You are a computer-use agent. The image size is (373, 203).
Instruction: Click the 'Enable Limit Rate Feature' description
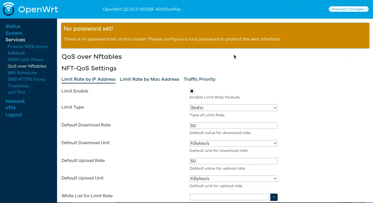[x=215, y=97]
